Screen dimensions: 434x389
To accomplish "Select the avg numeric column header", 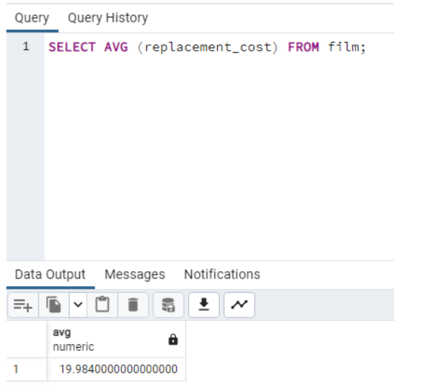I will (116, 340).
